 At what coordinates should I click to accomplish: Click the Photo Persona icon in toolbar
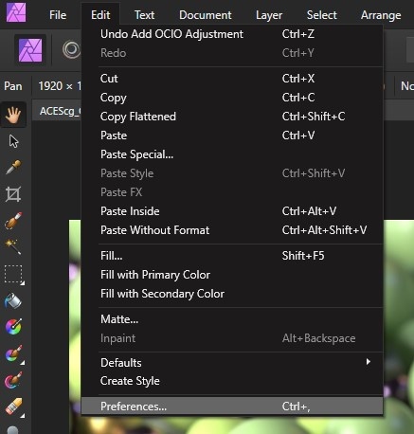[30, 50]
